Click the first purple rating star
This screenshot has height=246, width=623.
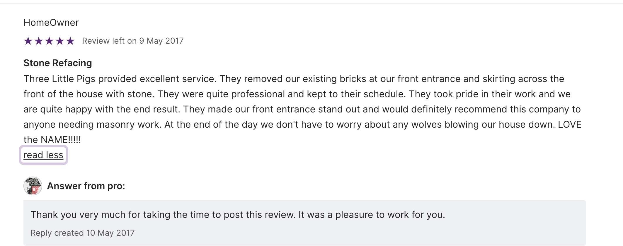point(28,41)
